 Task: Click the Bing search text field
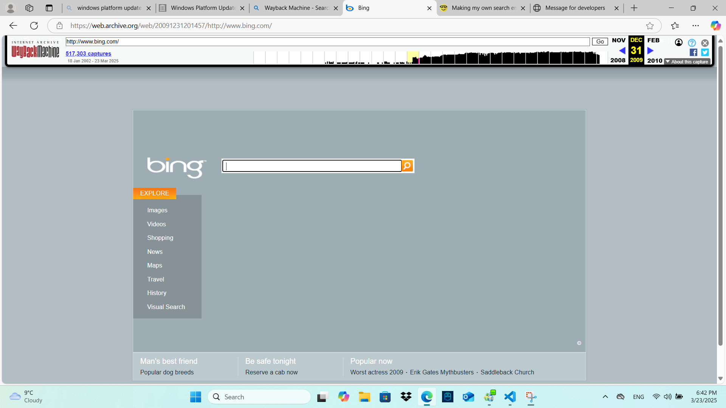(x=312, y=166)
